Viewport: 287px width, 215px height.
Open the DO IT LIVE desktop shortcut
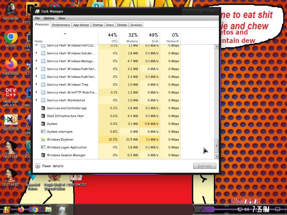tap(11, 150)
